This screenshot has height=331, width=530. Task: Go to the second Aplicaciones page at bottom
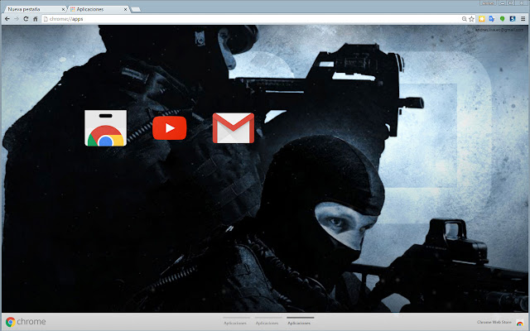[267, 322]
